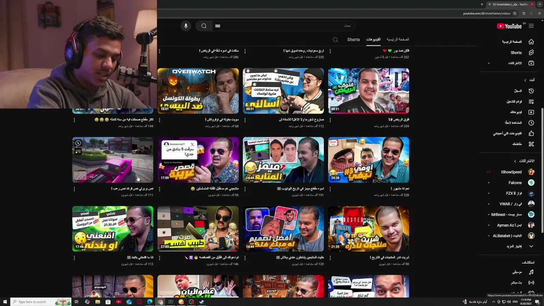Open IShowSpeed subscription channel

click(518, 172)
